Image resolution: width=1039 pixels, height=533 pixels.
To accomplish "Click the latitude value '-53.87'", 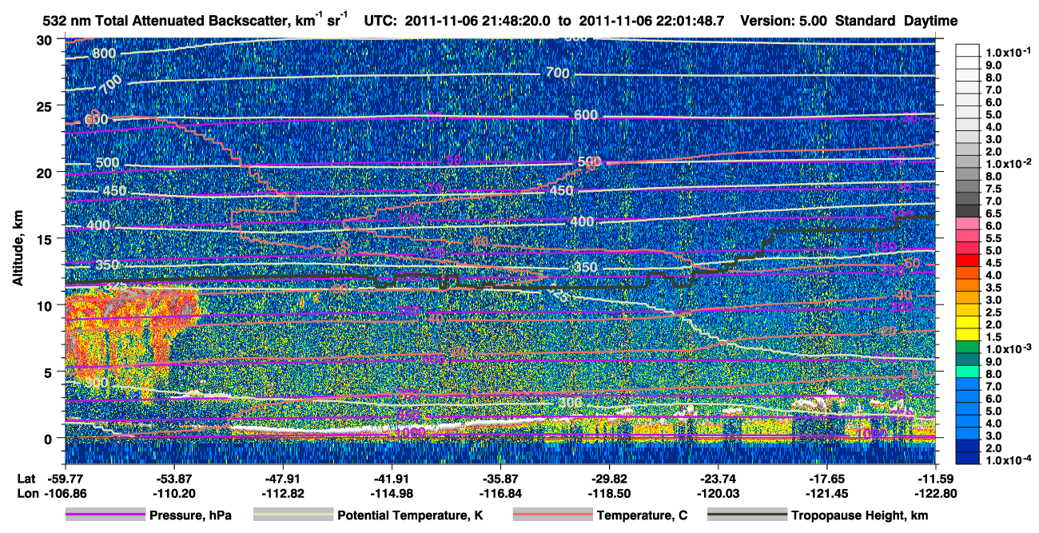I will [173, 477].
